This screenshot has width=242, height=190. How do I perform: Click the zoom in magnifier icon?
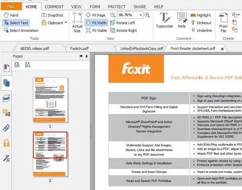(x=147, y=15)
